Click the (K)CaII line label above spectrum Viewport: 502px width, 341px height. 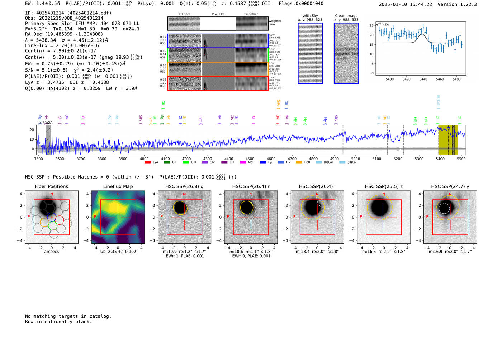[x=438, y=102]
